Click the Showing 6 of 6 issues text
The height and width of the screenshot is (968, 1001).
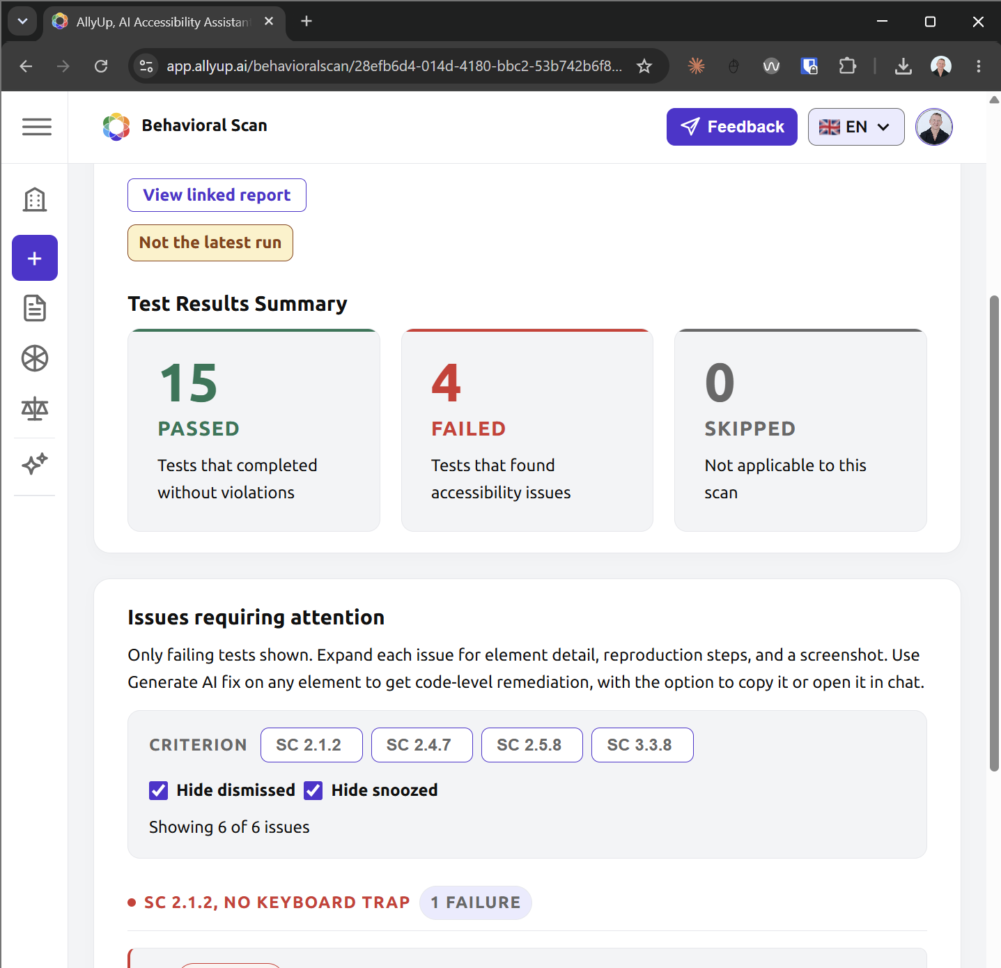(x=229, y=827)
